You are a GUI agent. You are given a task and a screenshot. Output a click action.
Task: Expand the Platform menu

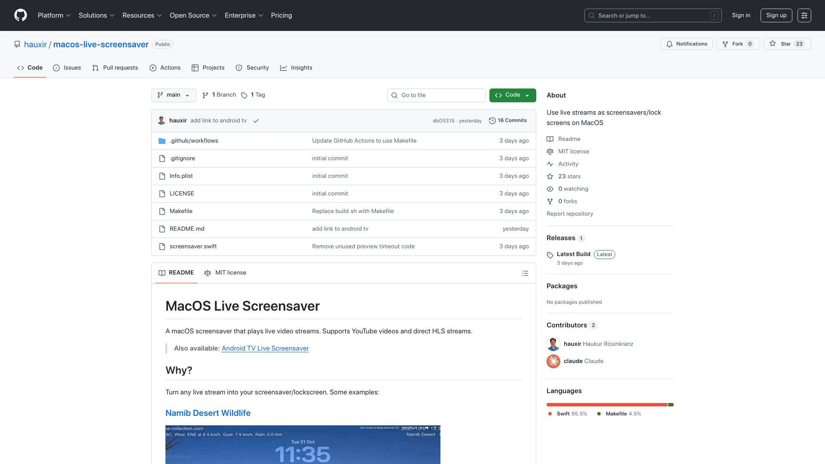point(54,15)
